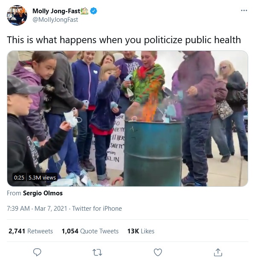This screenshot has height=262, width=255.
Task: Click the retweet arrows icon
Action: coord(97,252)
